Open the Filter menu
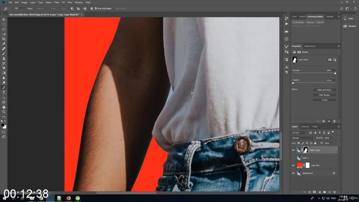 pyautogui.click(x=57, y=2)
